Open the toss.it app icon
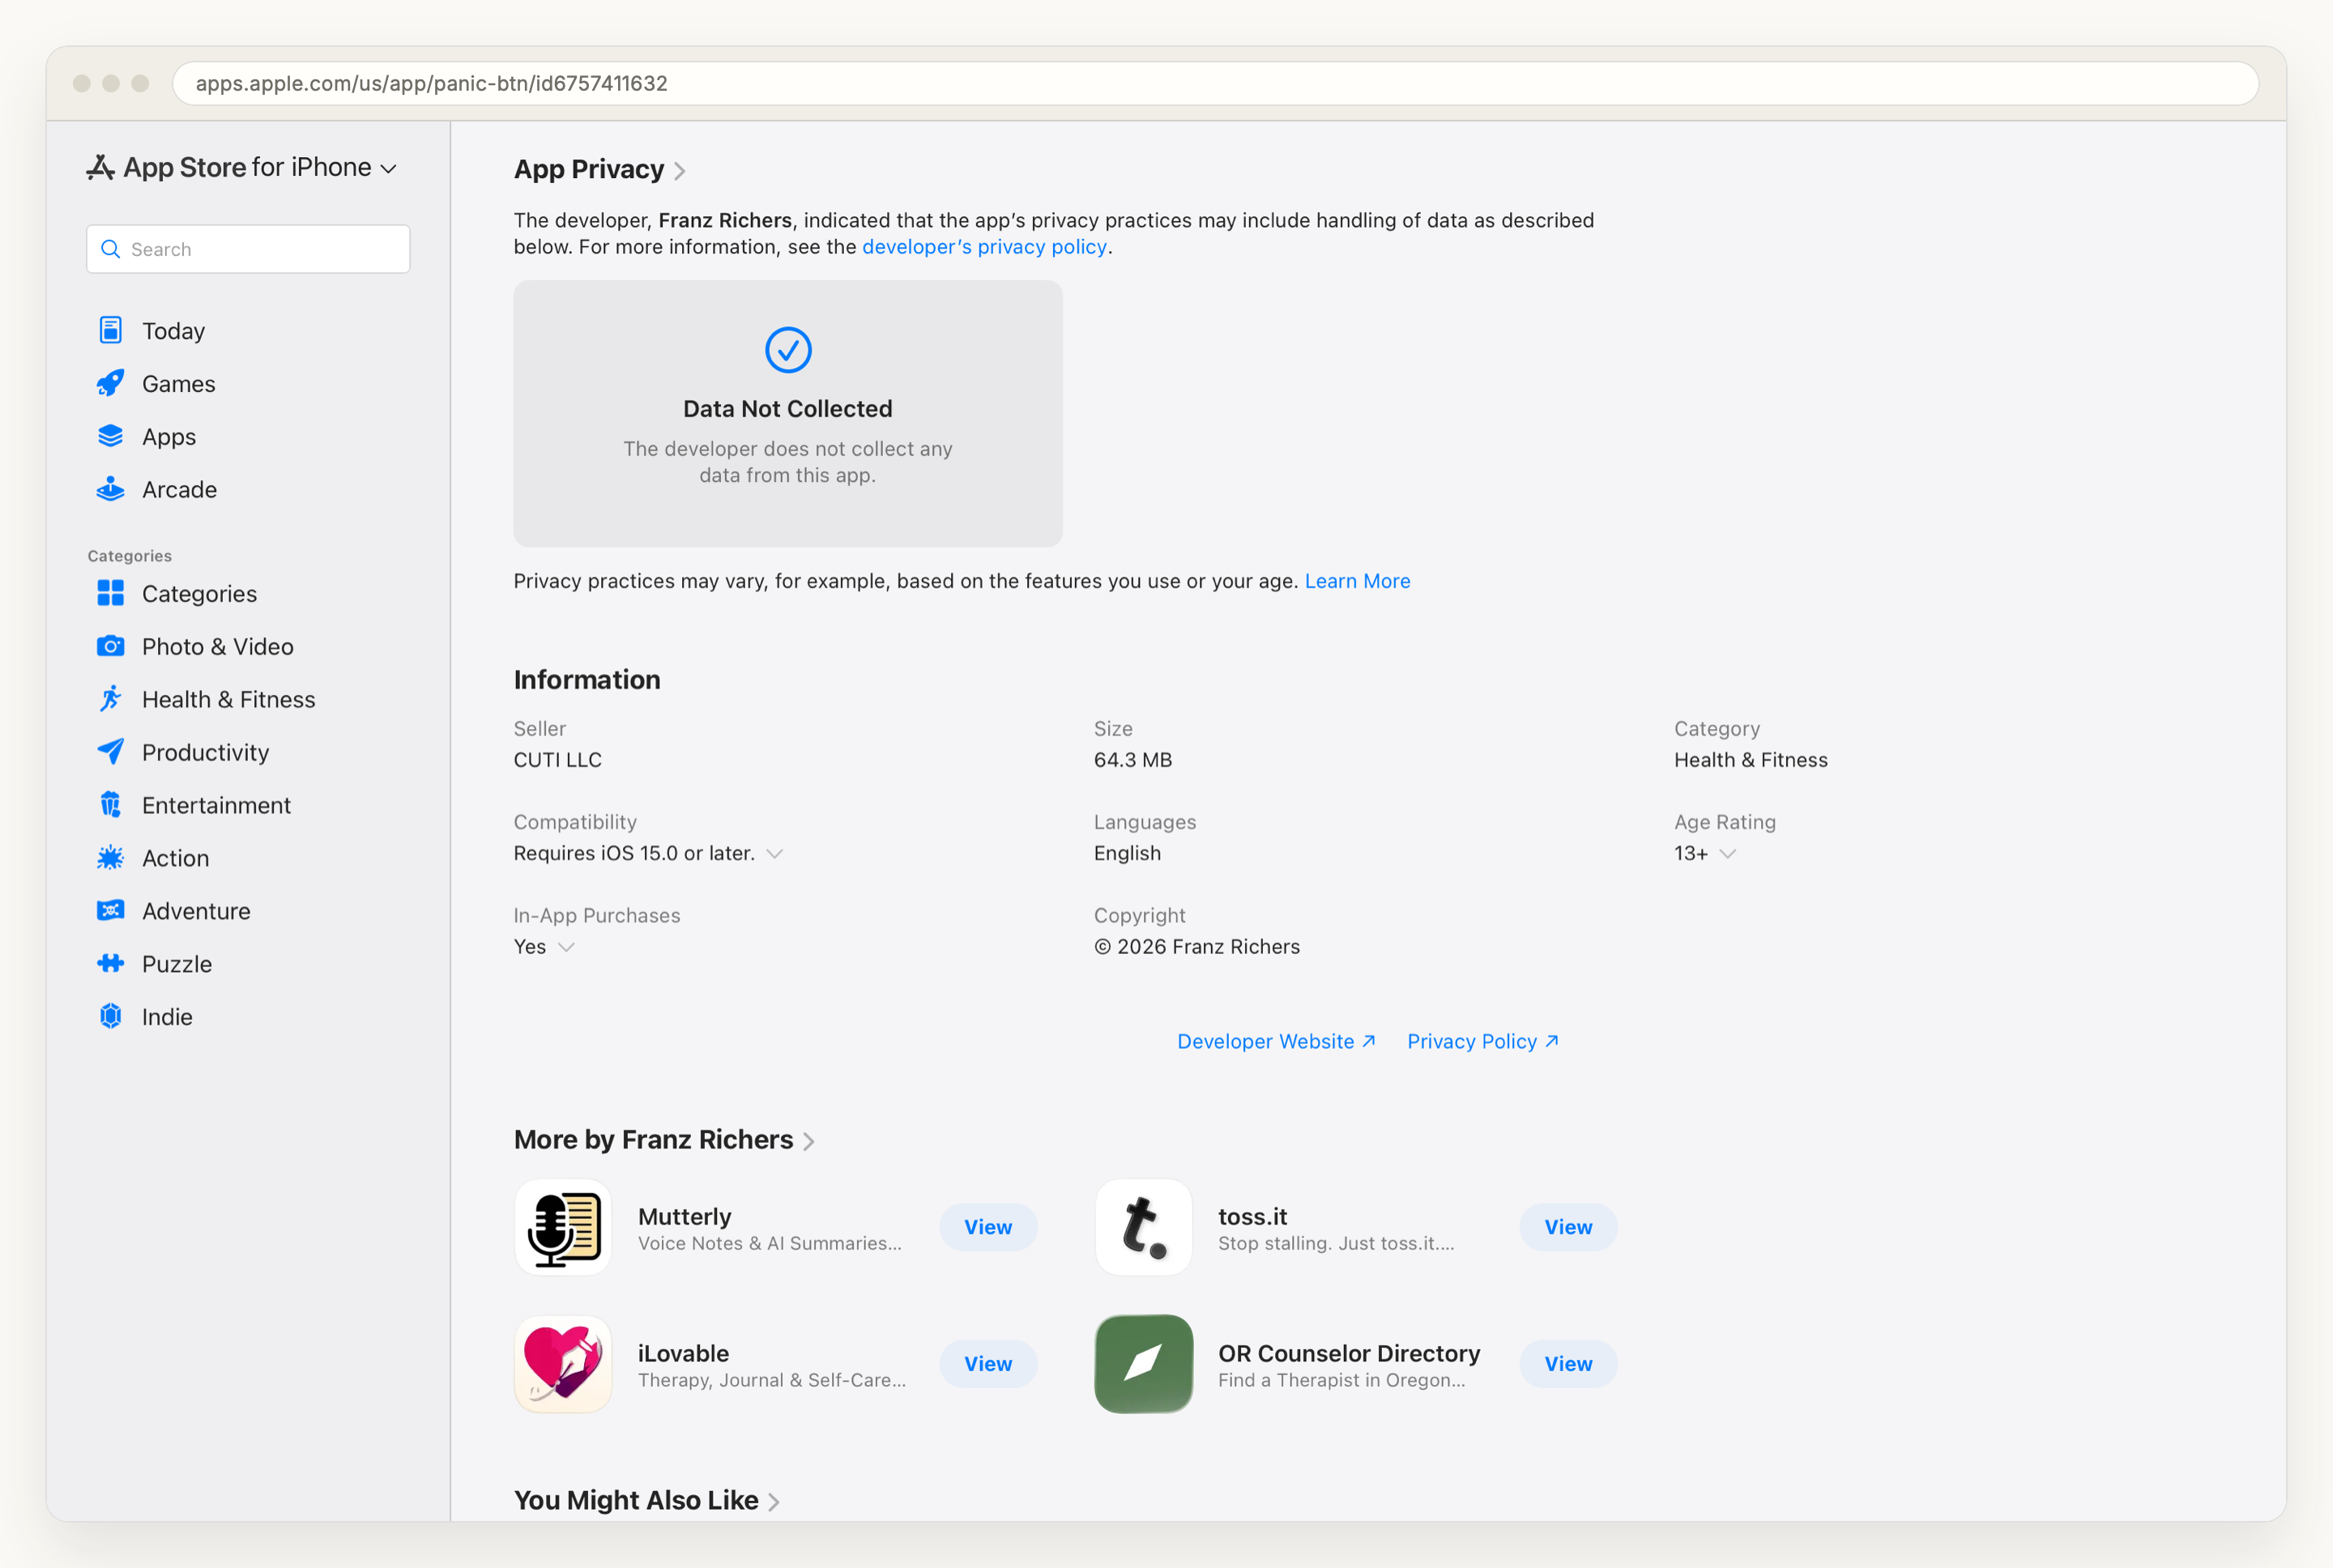 (1144, 1227)
